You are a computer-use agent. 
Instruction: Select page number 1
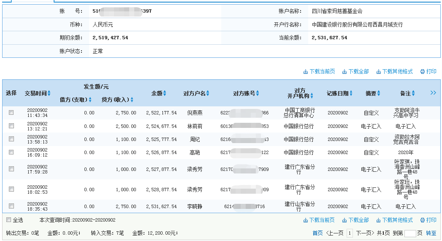click(350, 233)
